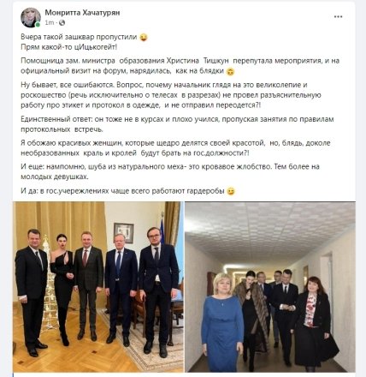Open the left photo of five people in the office
366x377 pixels.
tap(97, 286)
